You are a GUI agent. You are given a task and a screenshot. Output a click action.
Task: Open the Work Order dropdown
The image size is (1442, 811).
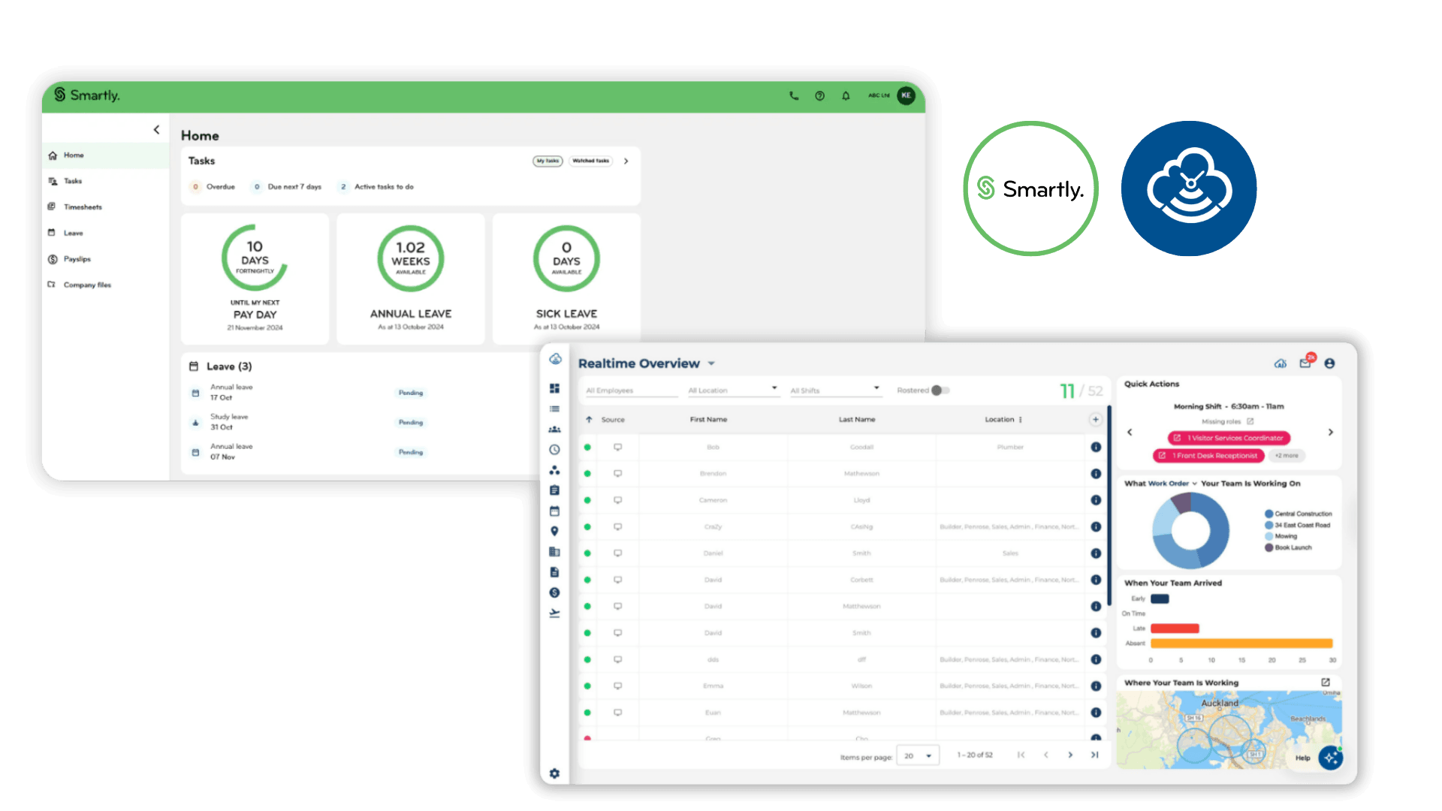point(1172,484)
